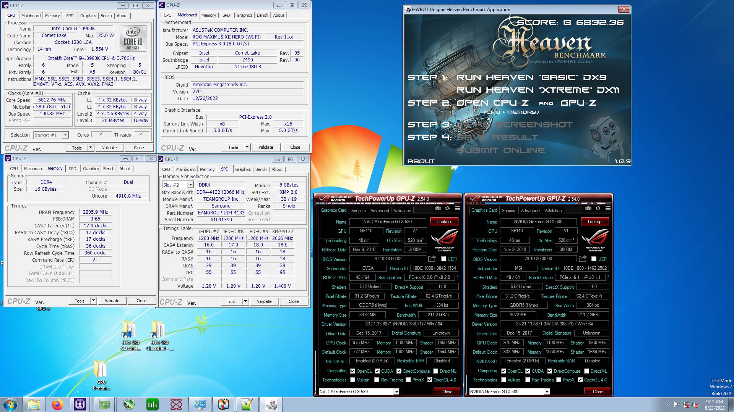Click Submit Online in the HWBOT Heaven window
Viewport: 734px width, 412px height.
tap(501, 150)
